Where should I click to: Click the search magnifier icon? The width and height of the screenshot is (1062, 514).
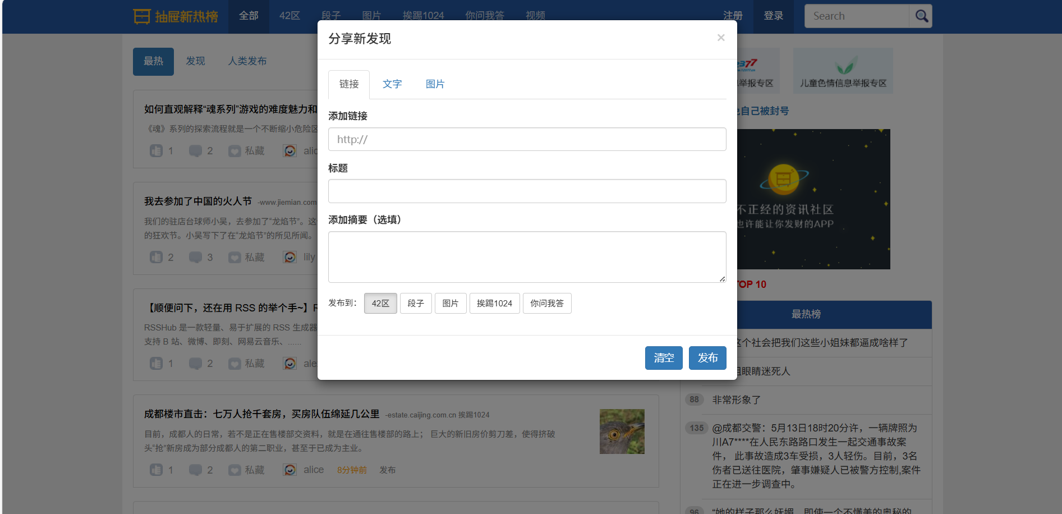click(921, 16)
